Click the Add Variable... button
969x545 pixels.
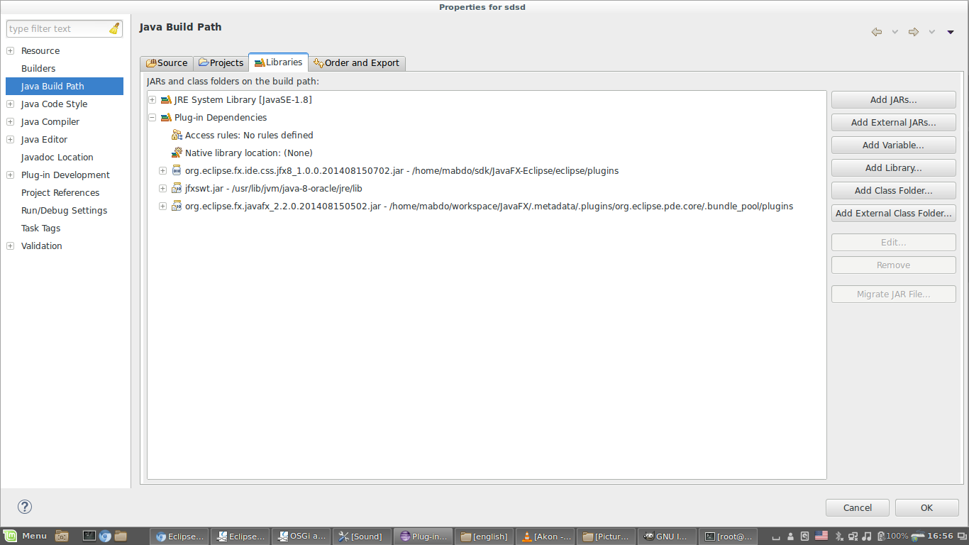click(894, 145)
